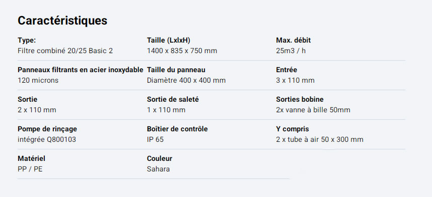Select the 25m3 / h value

point(291,51)
